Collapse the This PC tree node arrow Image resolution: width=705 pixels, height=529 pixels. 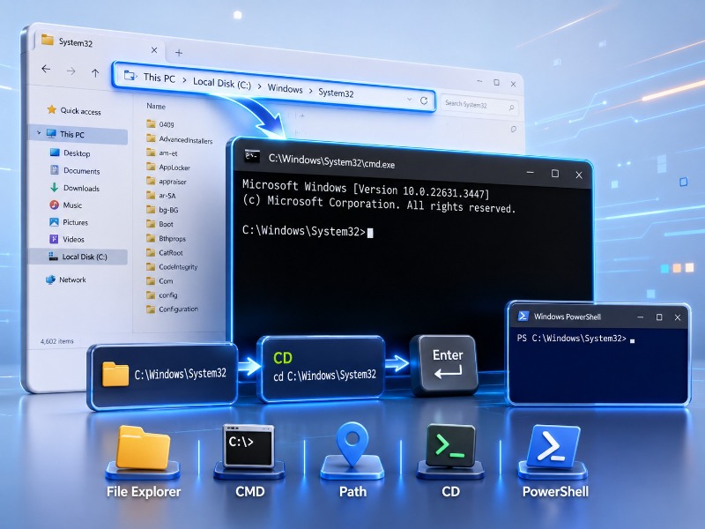point(39,133)
